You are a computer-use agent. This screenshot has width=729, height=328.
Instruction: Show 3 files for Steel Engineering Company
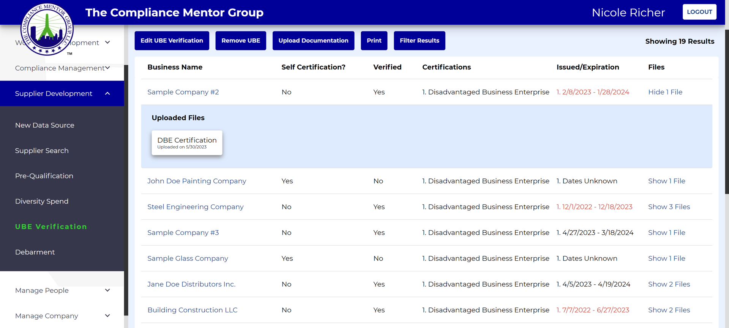click(x=669, y=207)
